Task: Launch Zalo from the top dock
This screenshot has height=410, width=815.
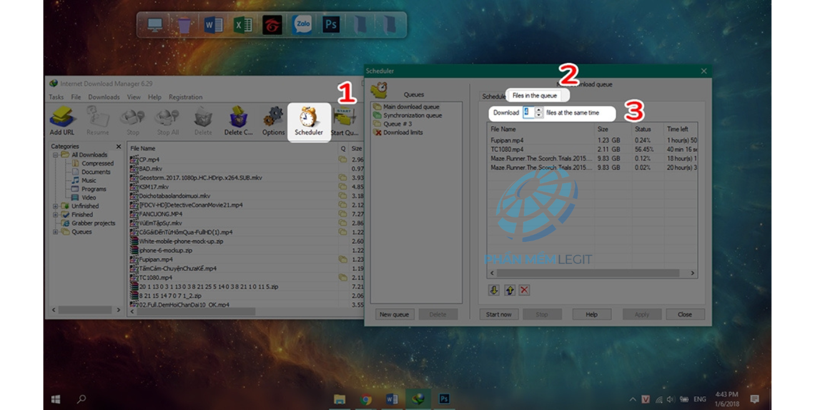Action: (303, 25)
